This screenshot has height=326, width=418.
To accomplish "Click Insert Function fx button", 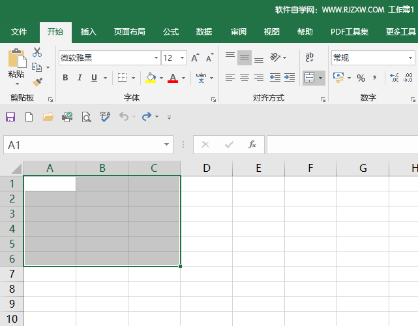I will 252,144.
